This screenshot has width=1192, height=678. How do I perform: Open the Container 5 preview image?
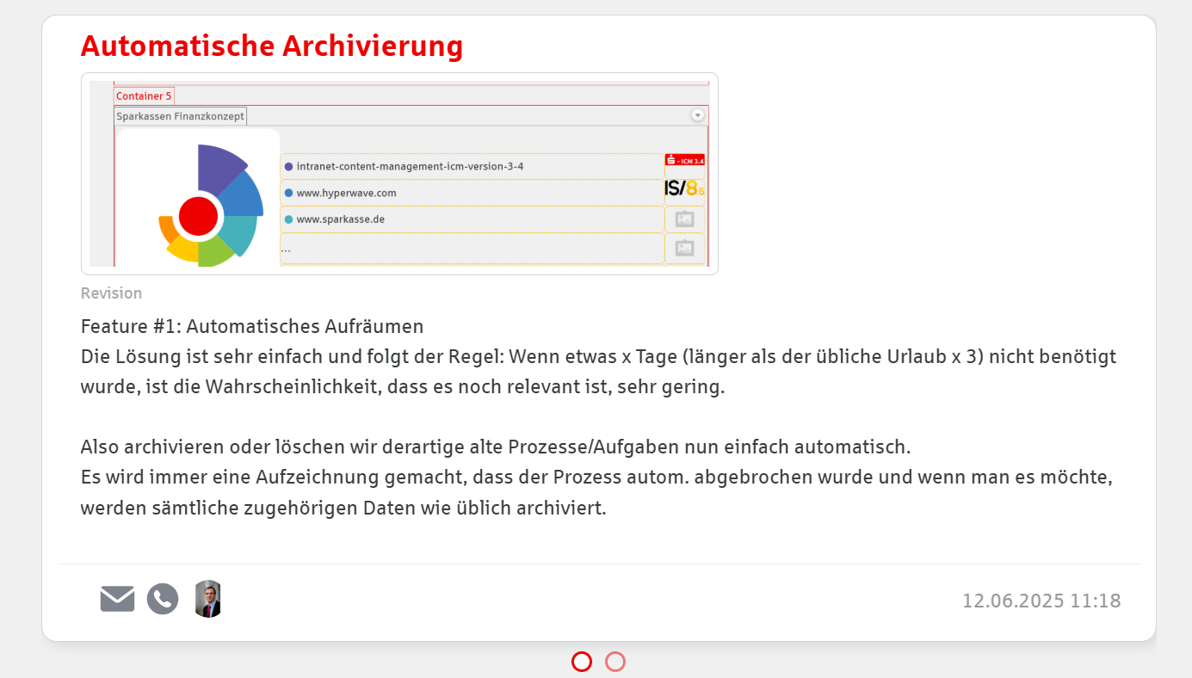coord(399,174)
